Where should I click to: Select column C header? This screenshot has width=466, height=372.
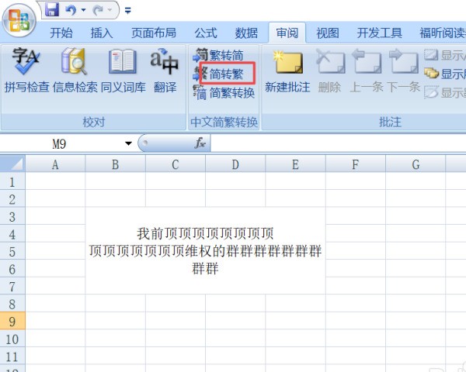click(x=176, y=164)
